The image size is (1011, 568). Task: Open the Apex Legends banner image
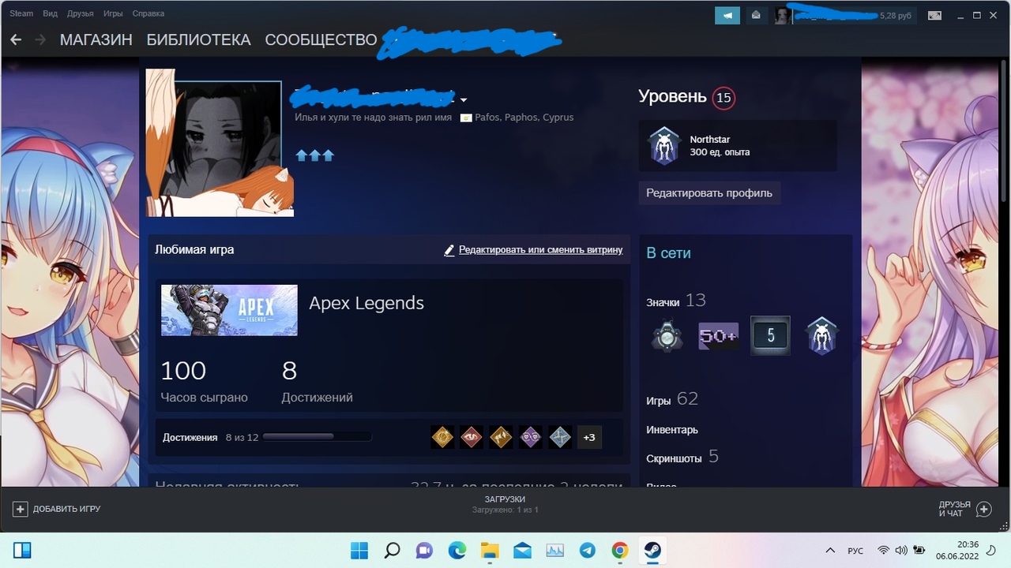(x=229, y=310)
